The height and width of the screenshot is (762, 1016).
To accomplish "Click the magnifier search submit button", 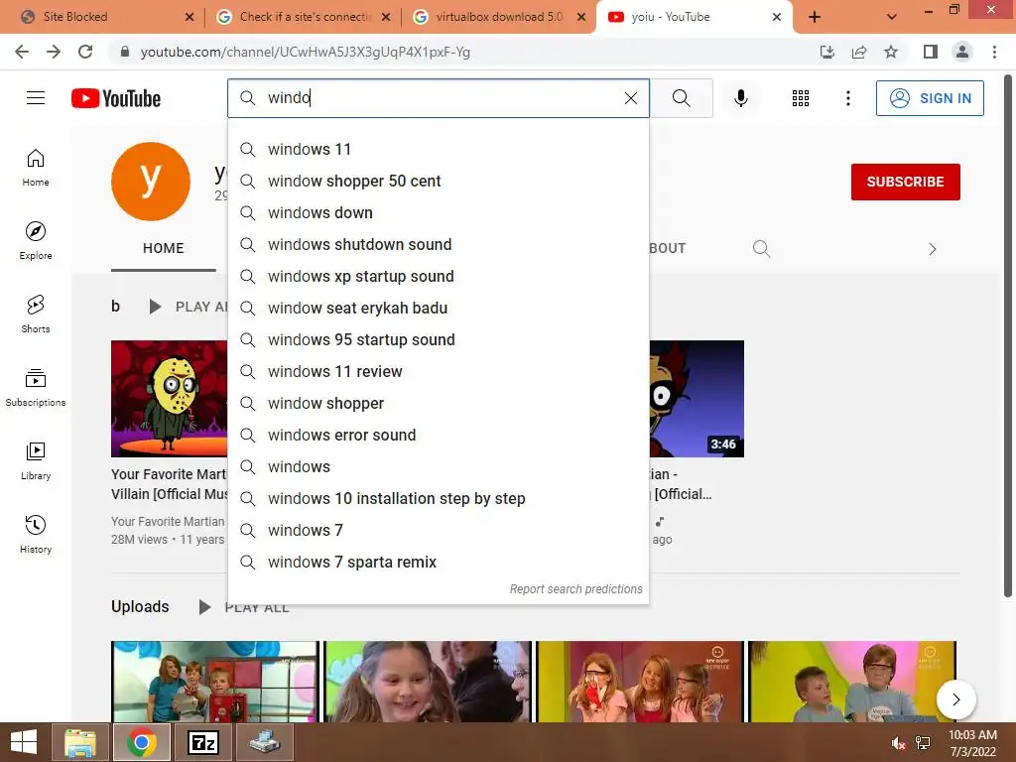I will [x=681, y=98].
